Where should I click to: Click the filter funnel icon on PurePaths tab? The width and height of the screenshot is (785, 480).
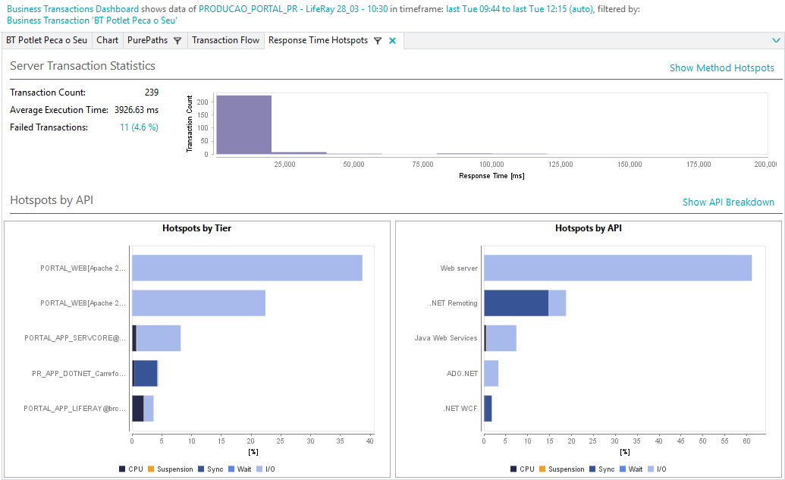pyautogui.click(x=176, y=40)
